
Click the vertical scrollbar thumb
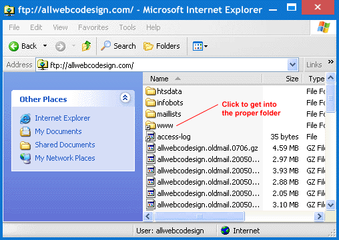click(331, 97)
